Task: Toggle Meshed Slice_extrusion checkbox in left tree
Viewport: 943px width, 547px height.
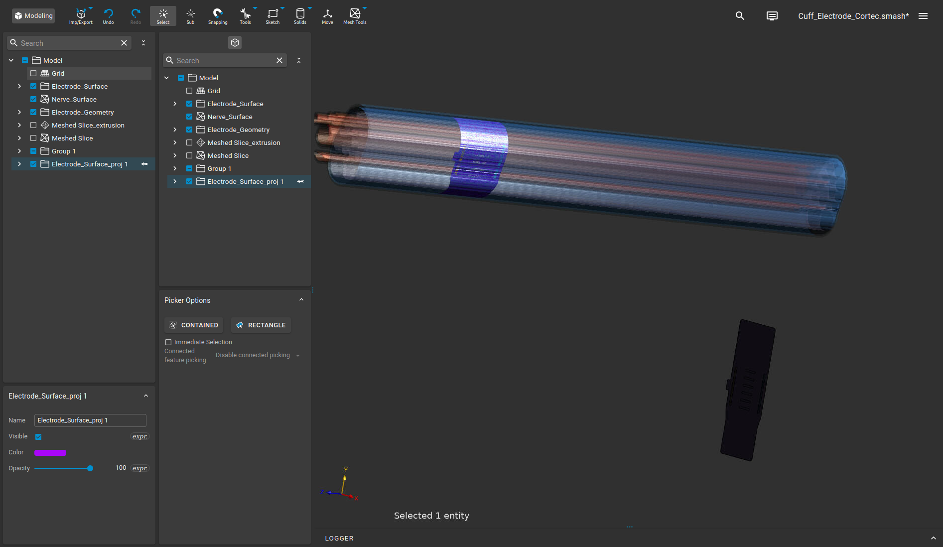Action: point(33,125)
